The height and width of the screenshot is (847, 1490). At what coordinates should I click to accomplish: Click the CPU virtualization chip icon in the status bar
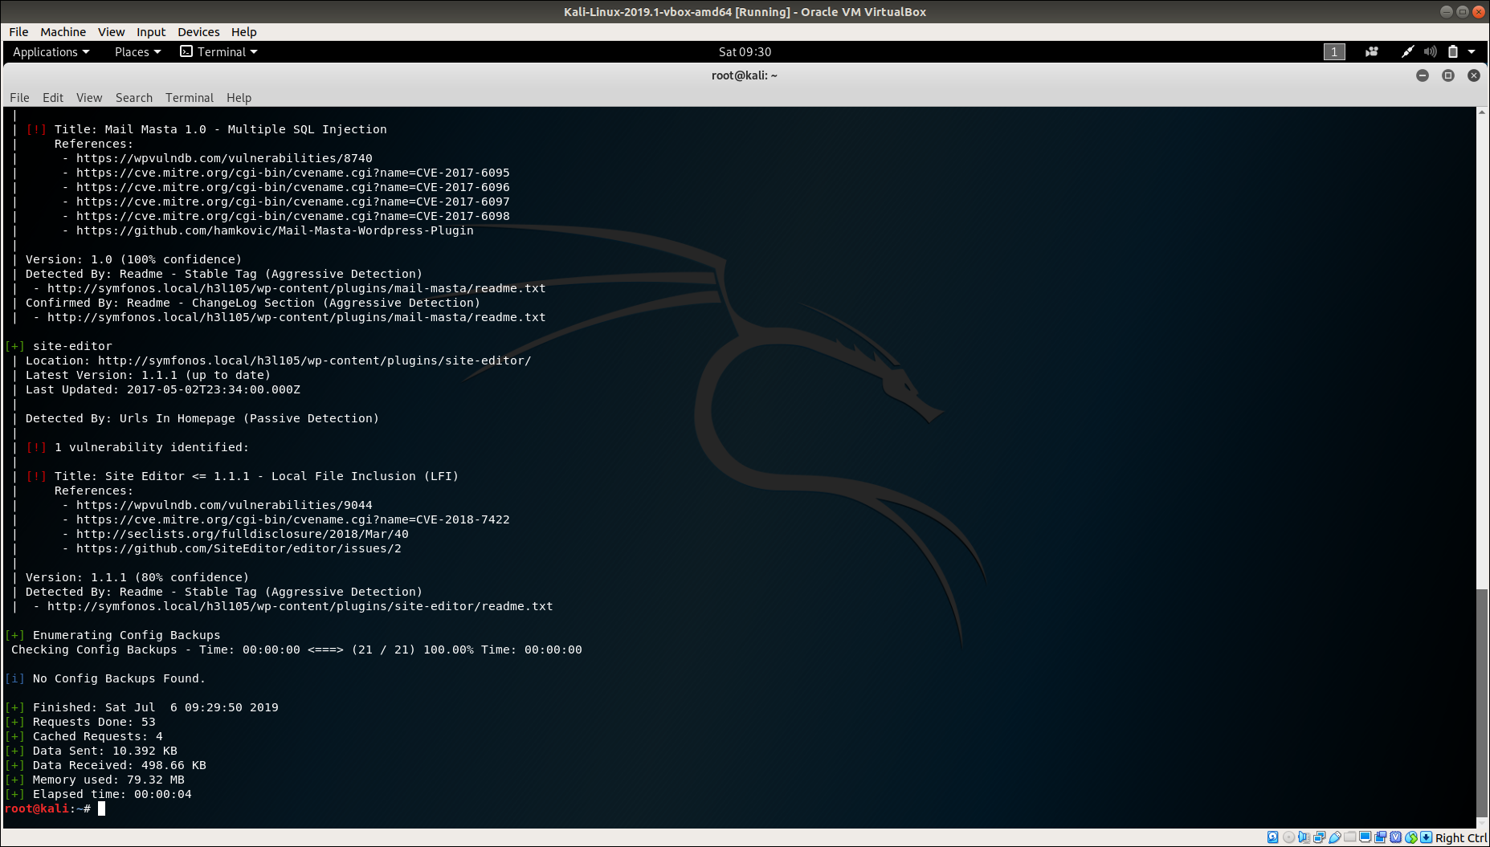[x=1396, y=837]
